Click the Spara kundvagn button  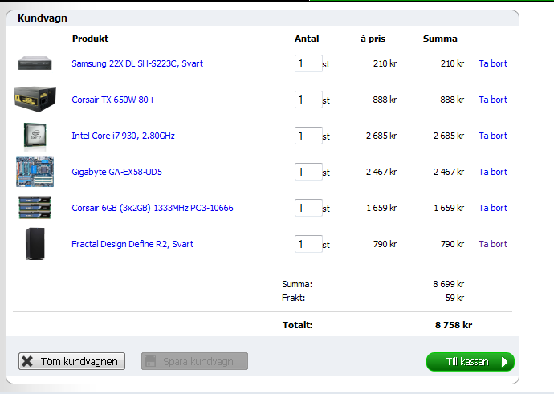[194, 361]
